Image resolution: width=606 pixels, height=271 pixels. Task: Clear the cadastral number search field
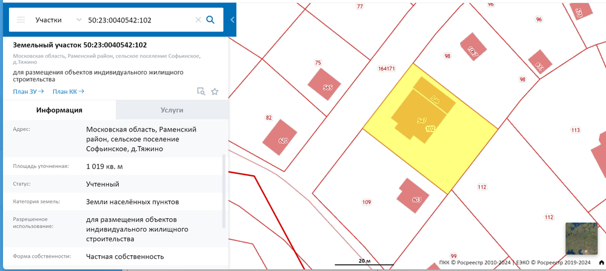pos(198,20)
